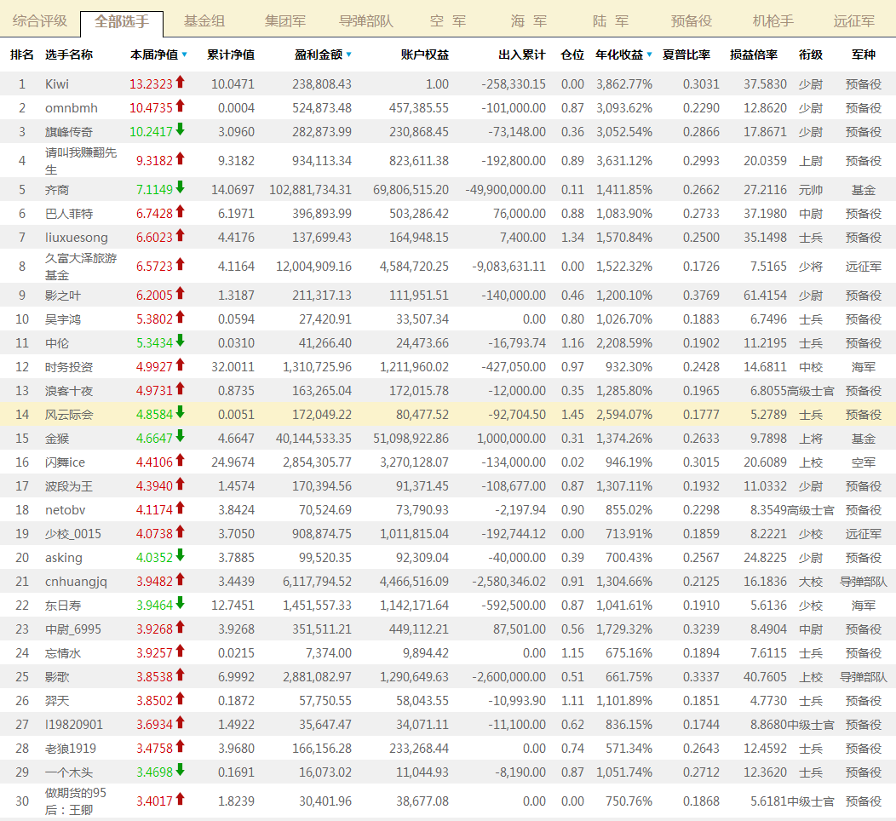Screen dimensions: 896x821
Task: Open the 空军 tab
Action: (448, 21)
